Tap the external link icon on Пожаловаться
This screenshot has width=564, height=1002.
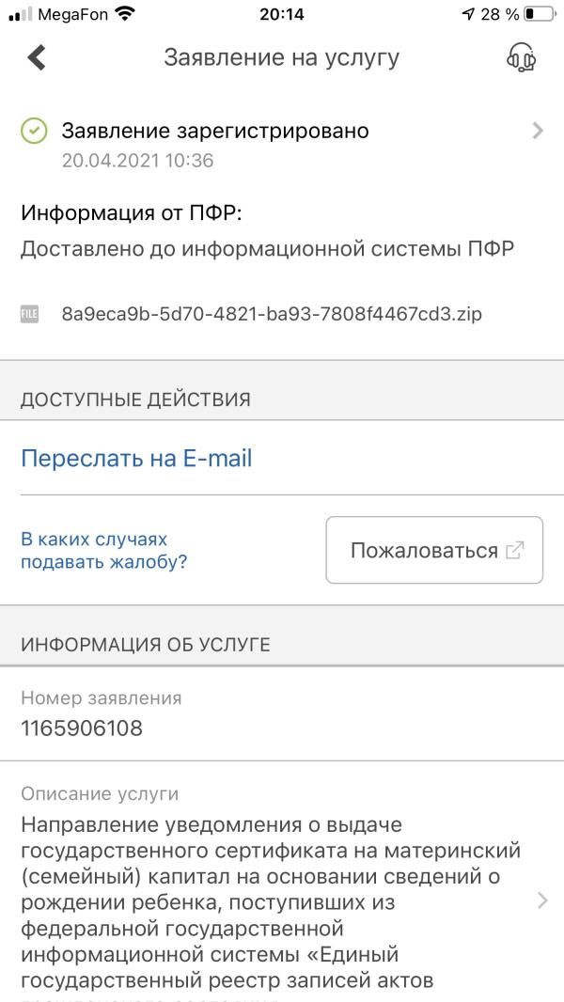pyautogui.click(x=514, y=551)
